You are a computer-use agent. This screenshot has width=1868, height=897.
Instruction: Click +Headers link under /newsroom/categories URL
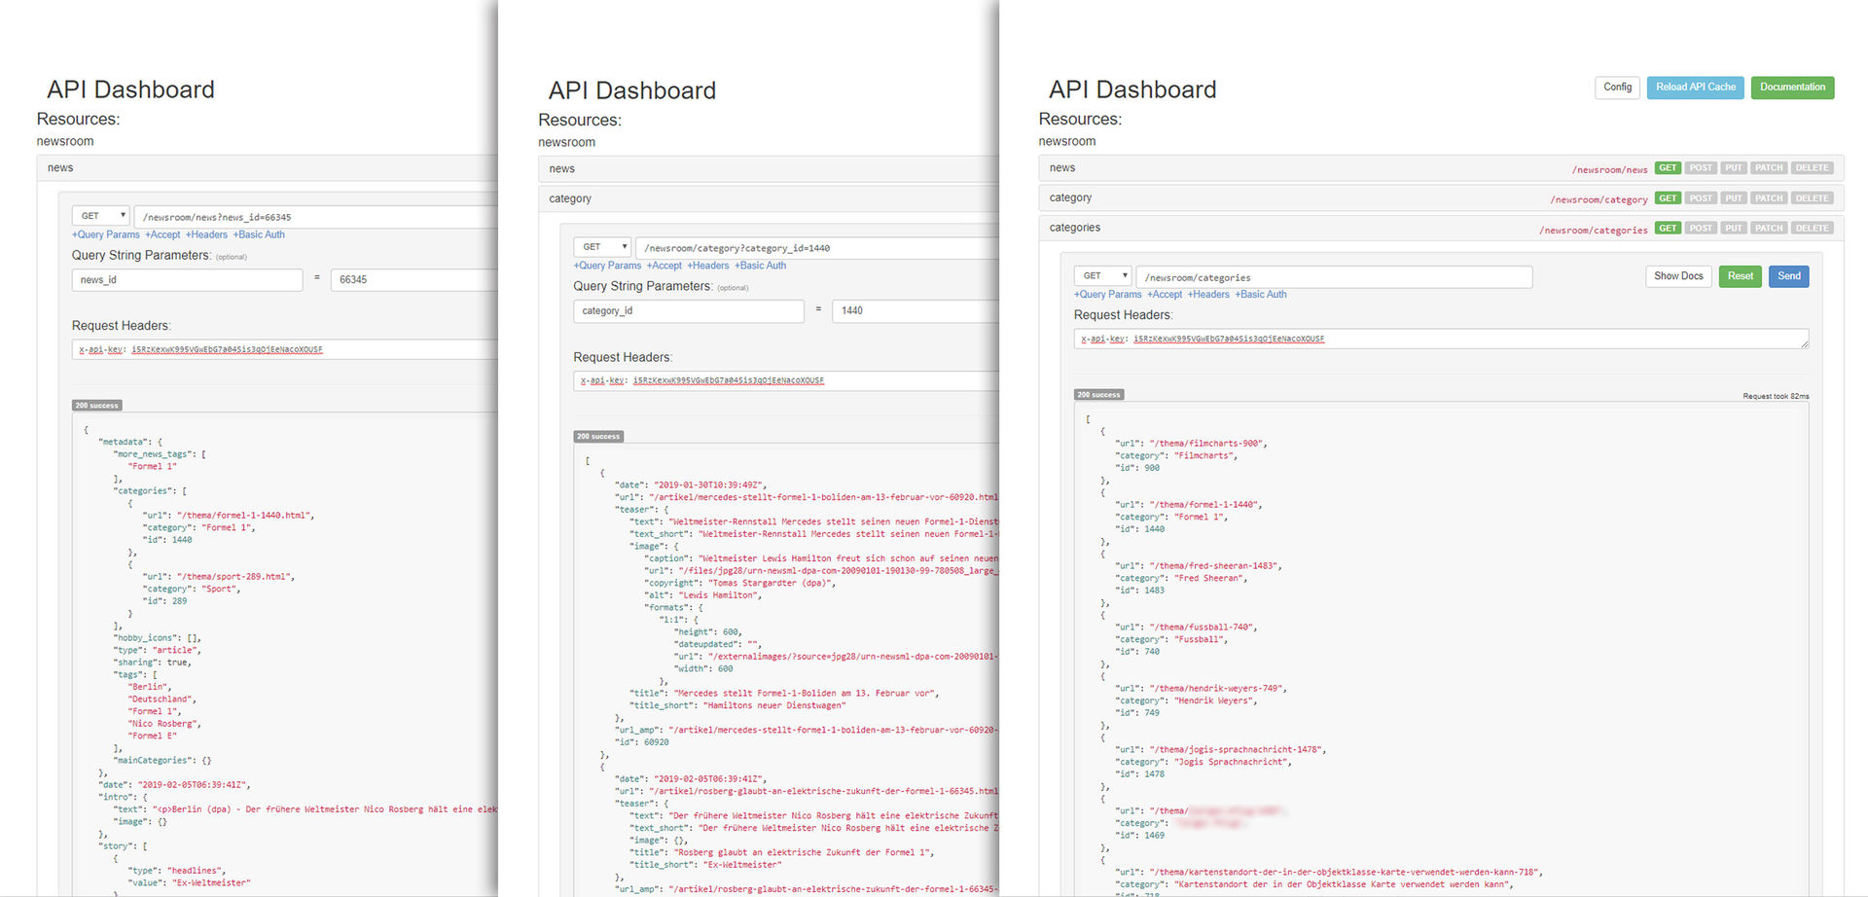point(1208,295)
